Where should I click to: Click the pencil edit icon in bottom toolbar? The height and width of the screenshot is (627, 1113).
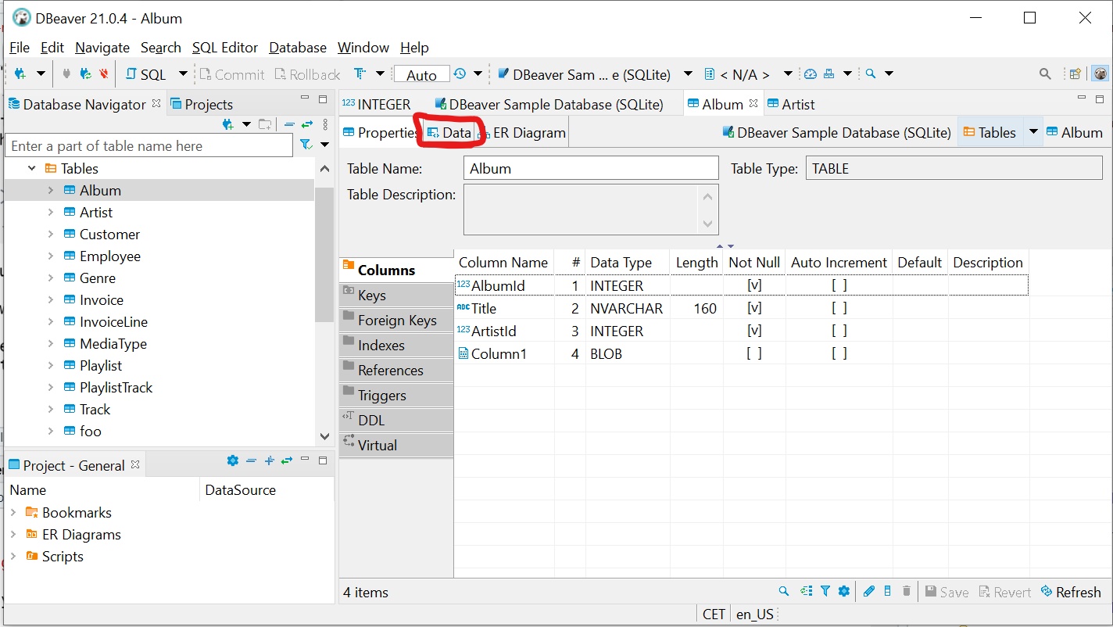coord(868,592)
